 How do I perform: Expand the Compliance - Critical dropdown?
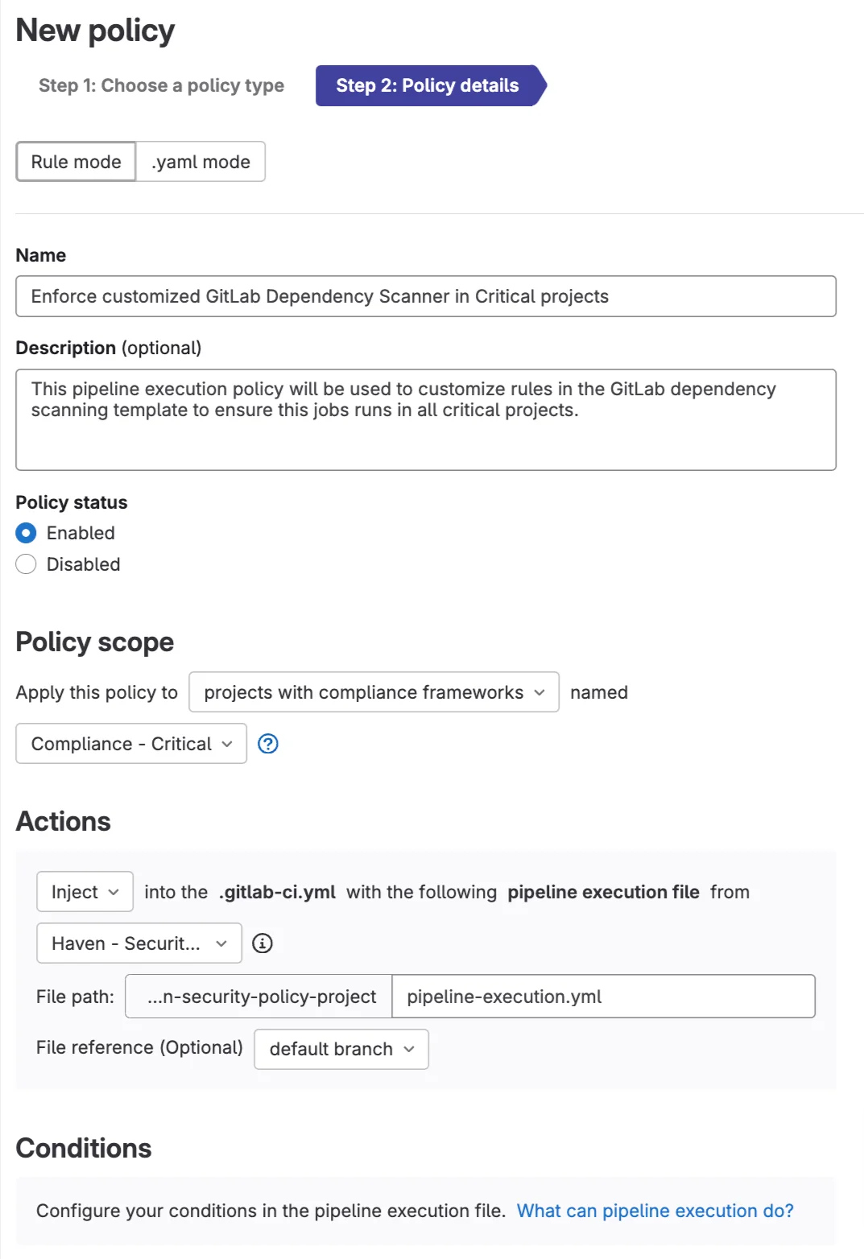coord(131,744)
